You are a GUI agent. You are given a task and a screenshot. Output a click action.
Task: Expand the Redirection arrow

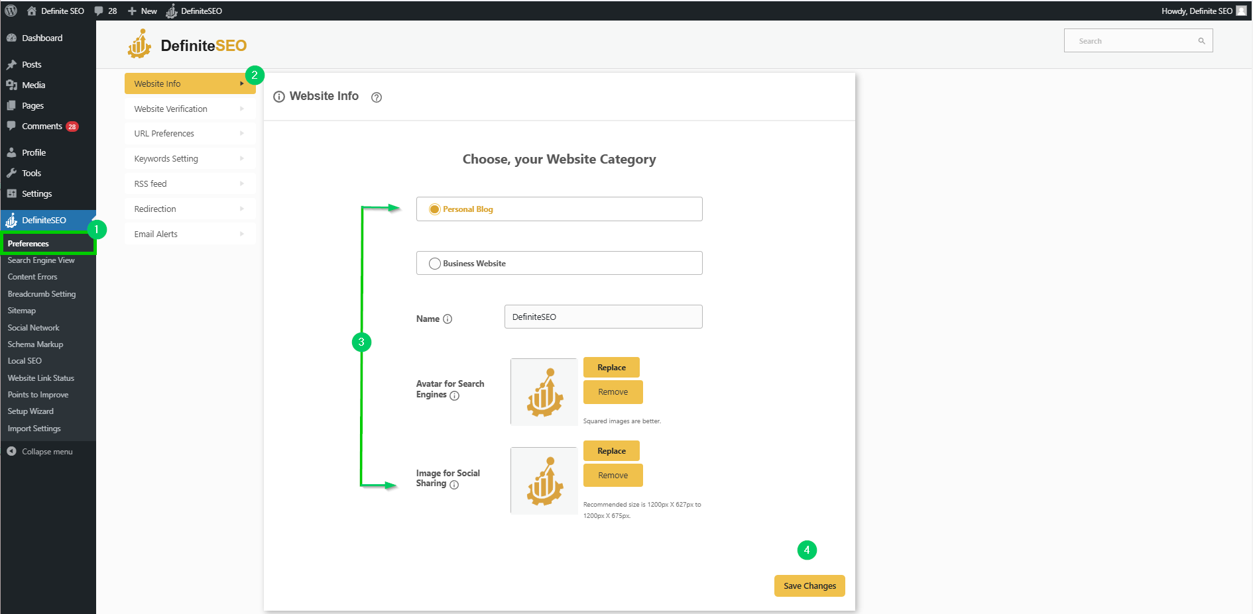click(x=242, y=209)
